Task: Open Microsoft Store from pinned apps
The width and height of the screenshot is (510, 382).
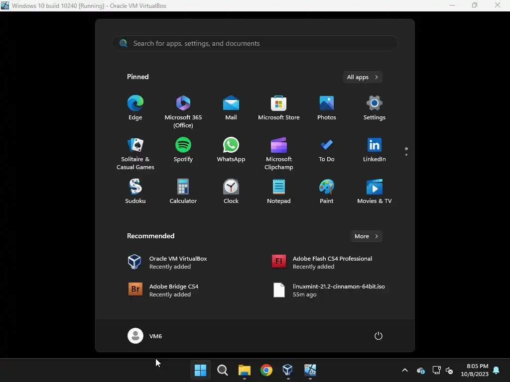Action: point(279,108)
